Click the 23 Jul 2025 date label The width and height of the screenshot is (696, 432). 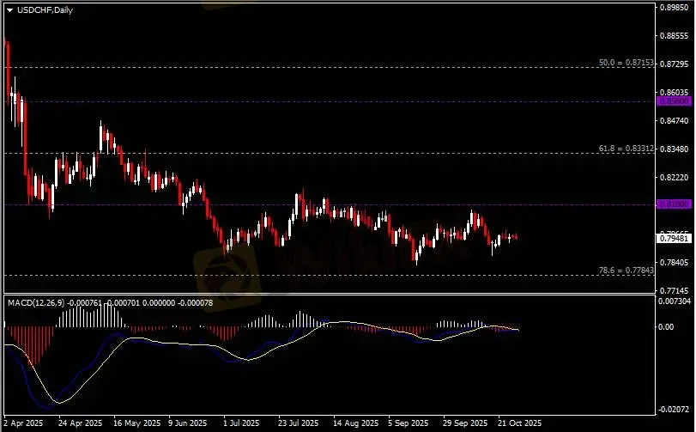(299, 423)
